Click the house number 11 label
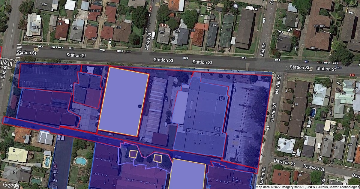360x189 pixels. [24, 138]
